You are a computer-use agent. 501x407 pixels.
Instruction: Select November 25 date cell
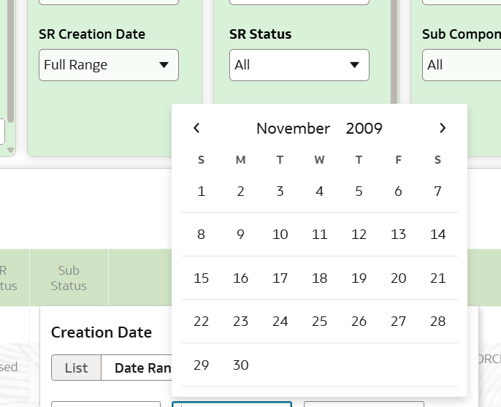[x=320, y=322]
